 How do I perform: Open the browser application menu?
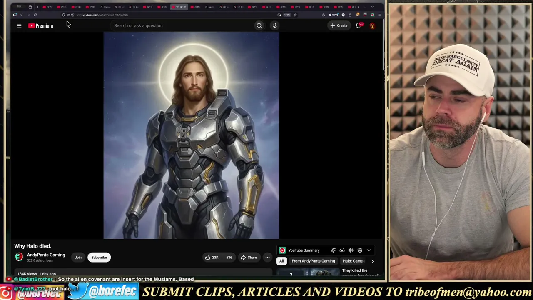[x=379, y=15]
